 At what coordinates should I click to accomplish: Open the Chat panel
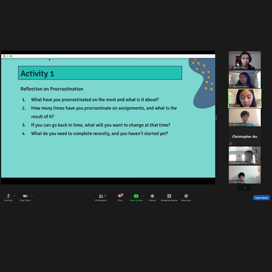pos(120,198)
